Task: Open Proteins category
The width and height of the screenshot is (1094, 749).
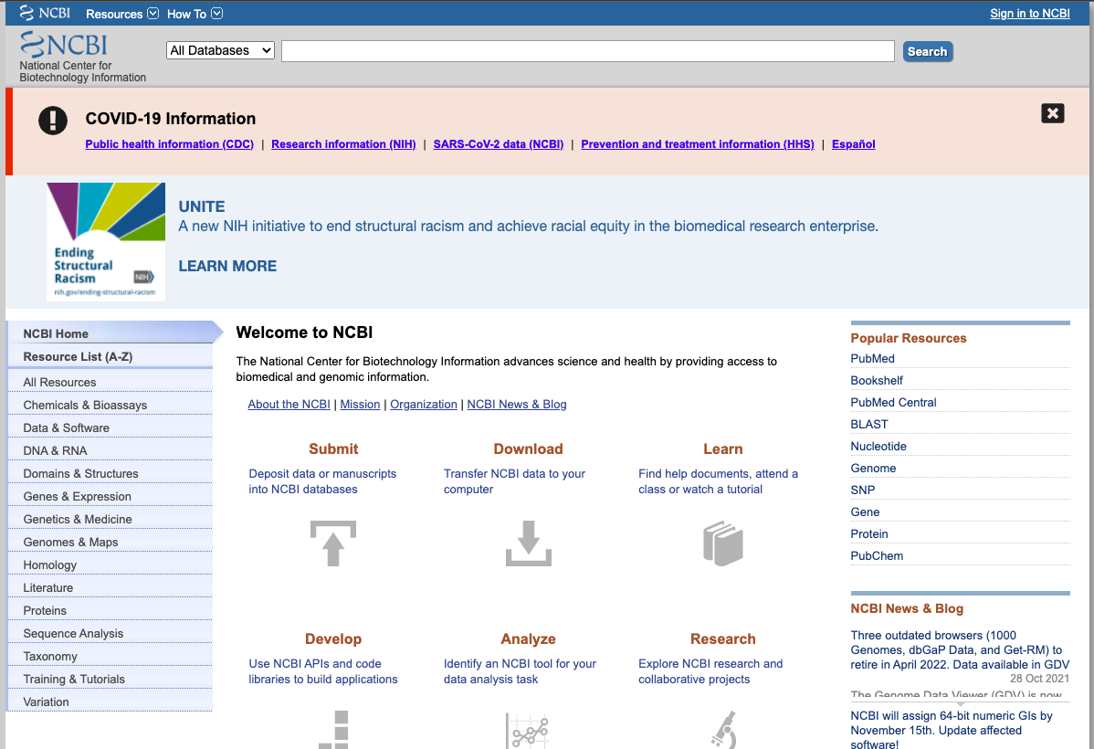Action: 110,611
